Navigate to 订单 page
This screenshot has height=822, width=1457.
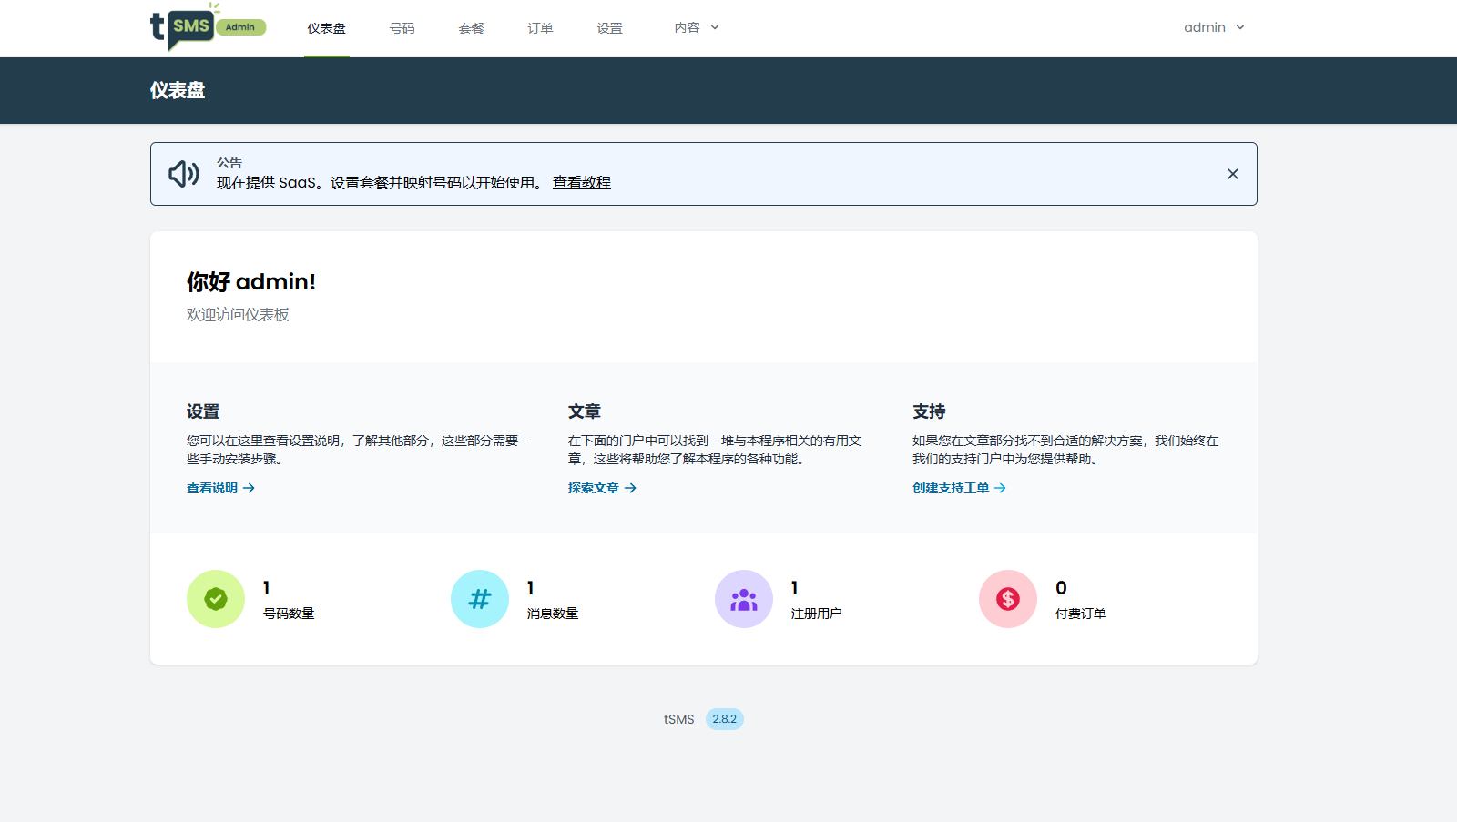[540, 28]
